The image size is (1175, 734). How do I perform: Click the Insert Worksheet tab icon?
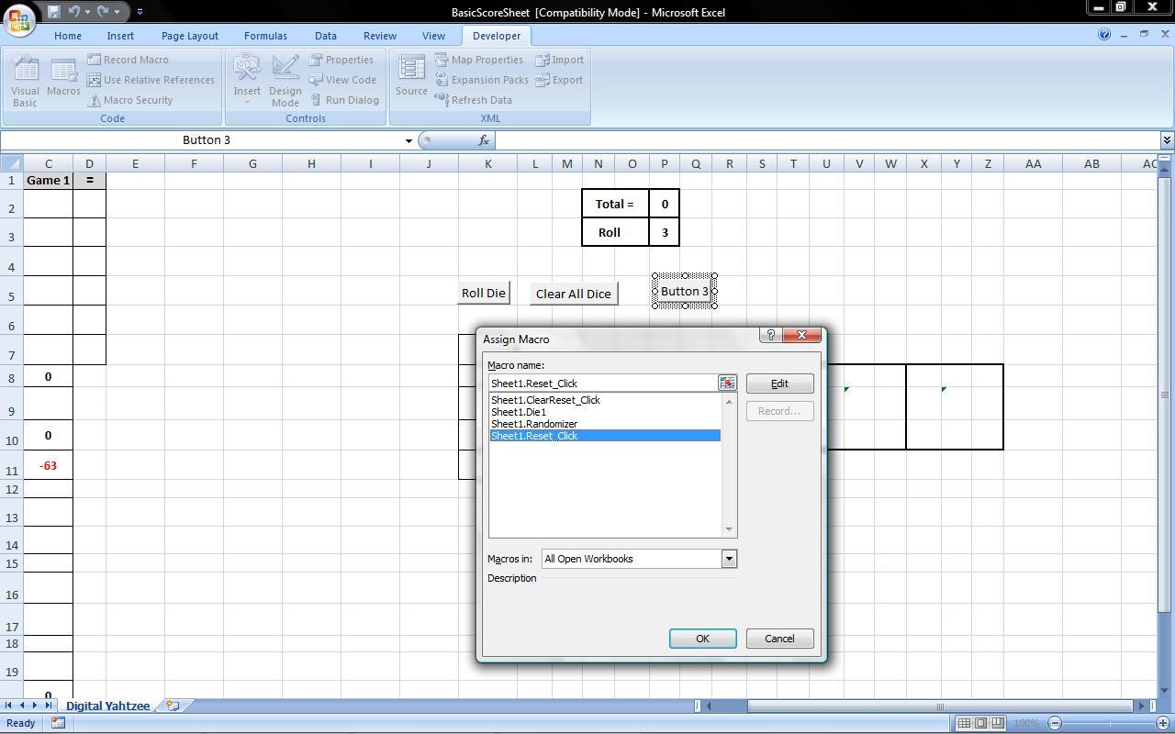click(x=172, y=706)
